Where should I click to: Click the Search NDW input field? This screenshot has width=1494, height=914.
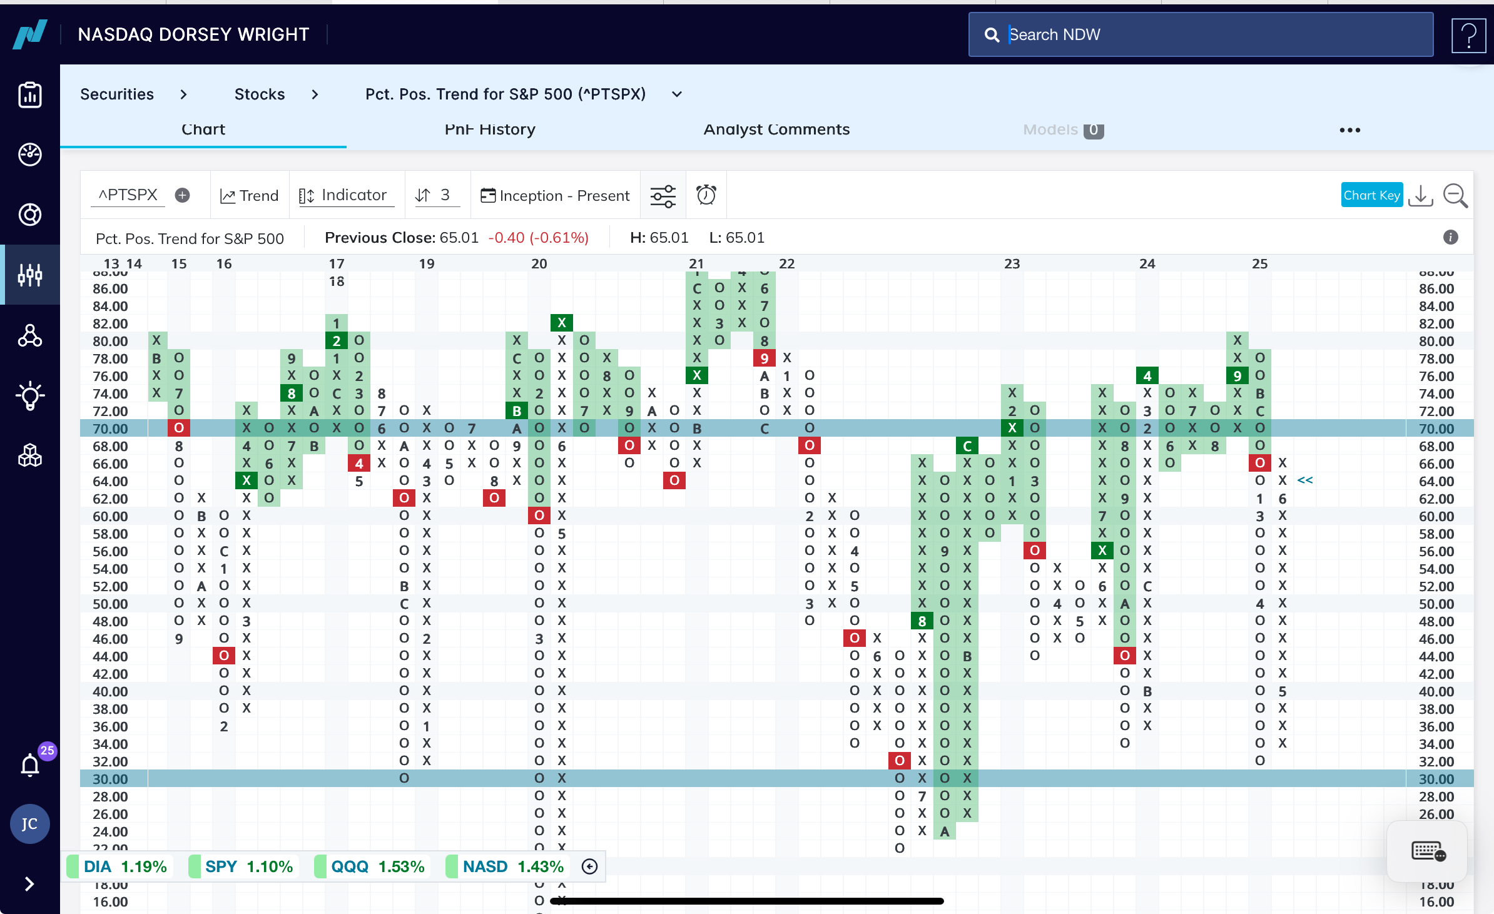pos(1201,35)
